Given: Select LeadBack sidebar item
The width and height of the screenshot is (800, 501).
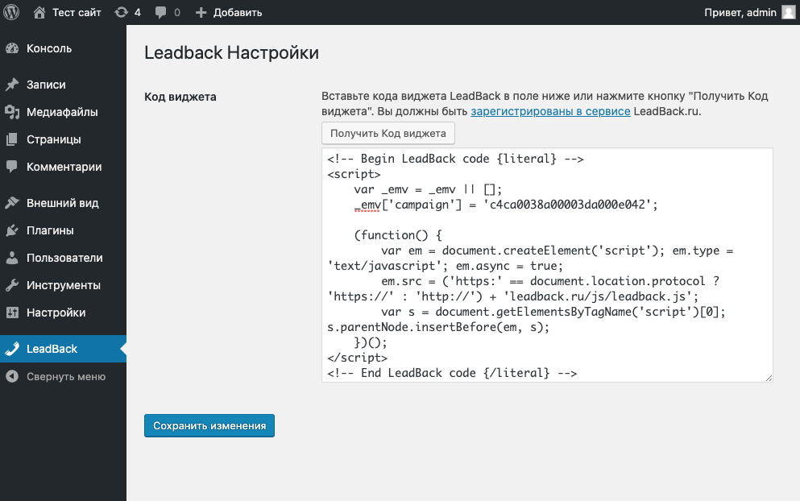Looking at the screenshot, I should pyautogui.click(x=64, y=349).
